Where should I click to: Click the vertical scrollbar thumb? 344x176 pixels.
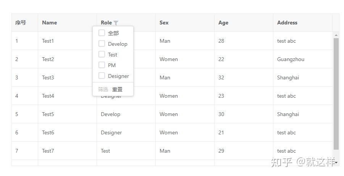coord(336,94)
